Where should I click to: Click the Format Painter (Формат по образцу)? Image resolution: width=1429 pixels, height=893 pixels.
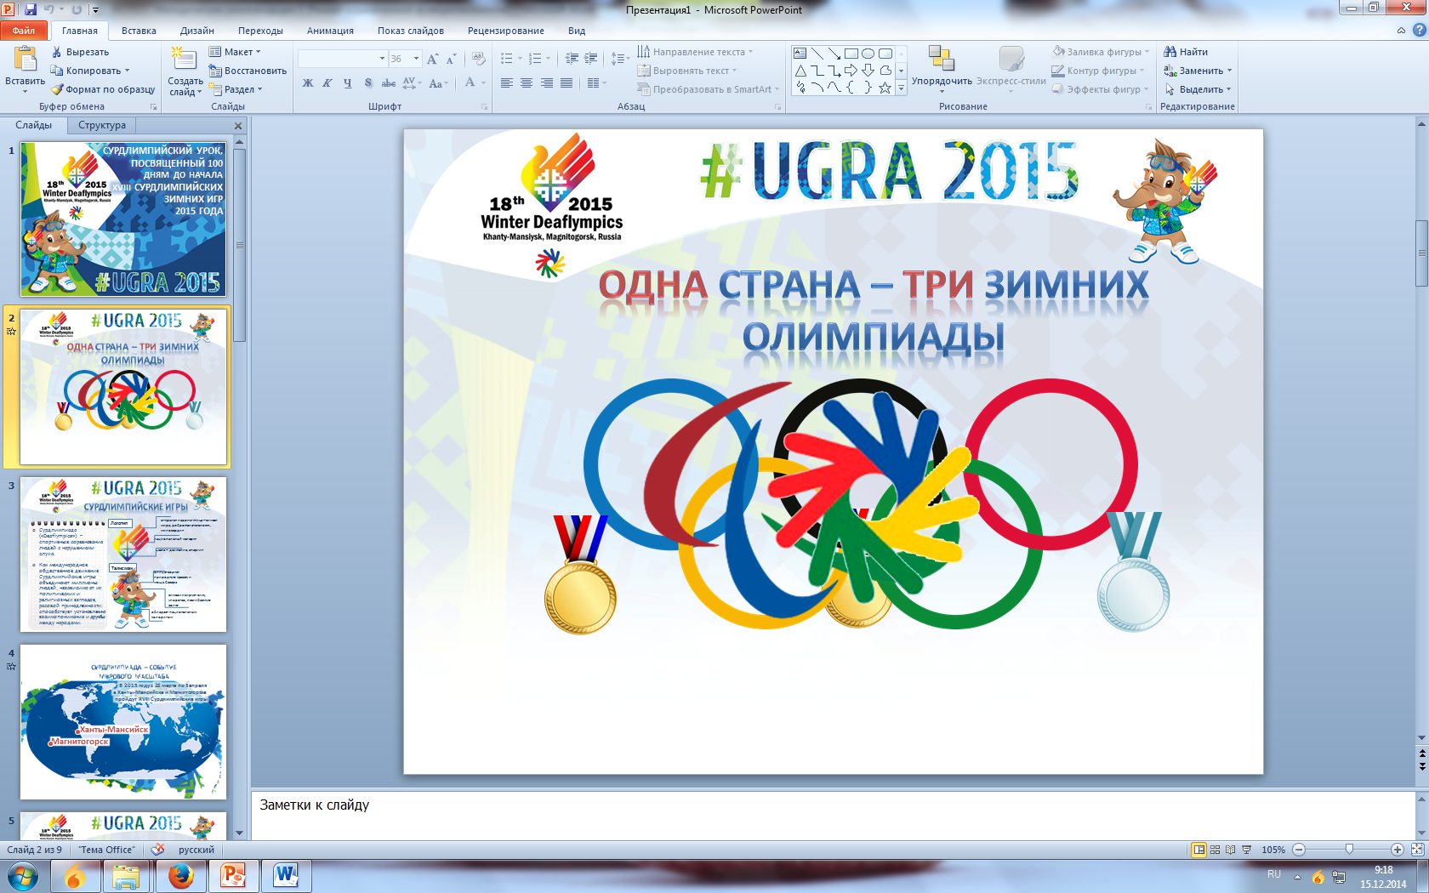pos(103,89)
